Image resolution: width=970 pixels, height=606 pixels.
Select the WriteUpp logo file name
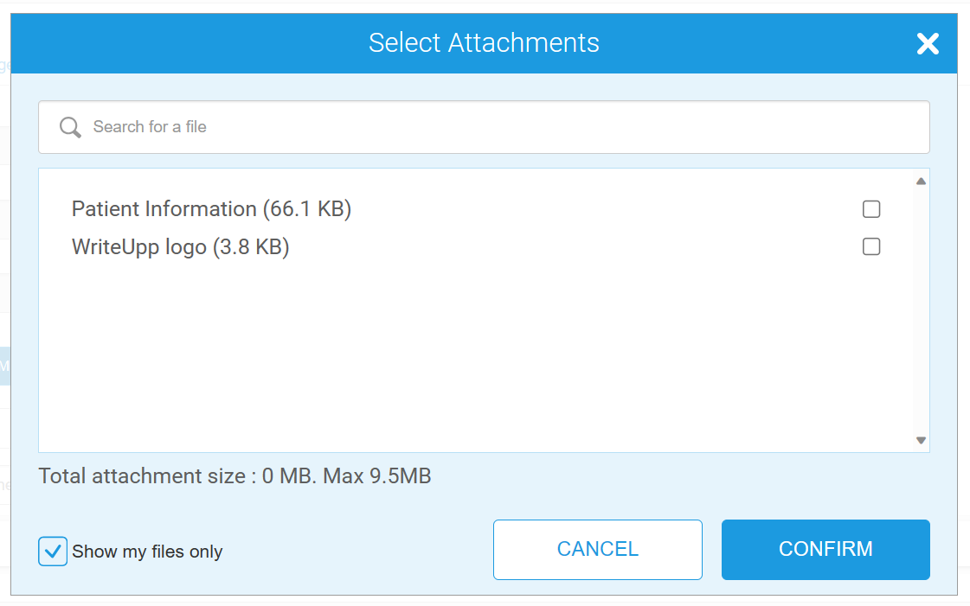point(139,247)
